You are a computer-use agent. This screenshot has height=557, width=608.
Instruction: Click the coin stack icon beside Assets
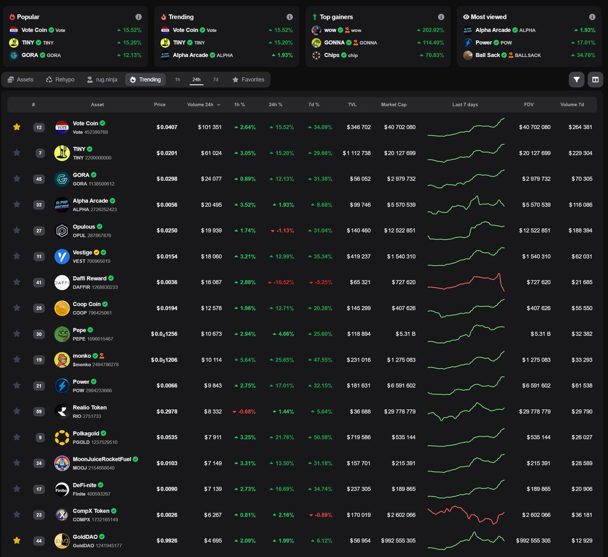[10, 79]
